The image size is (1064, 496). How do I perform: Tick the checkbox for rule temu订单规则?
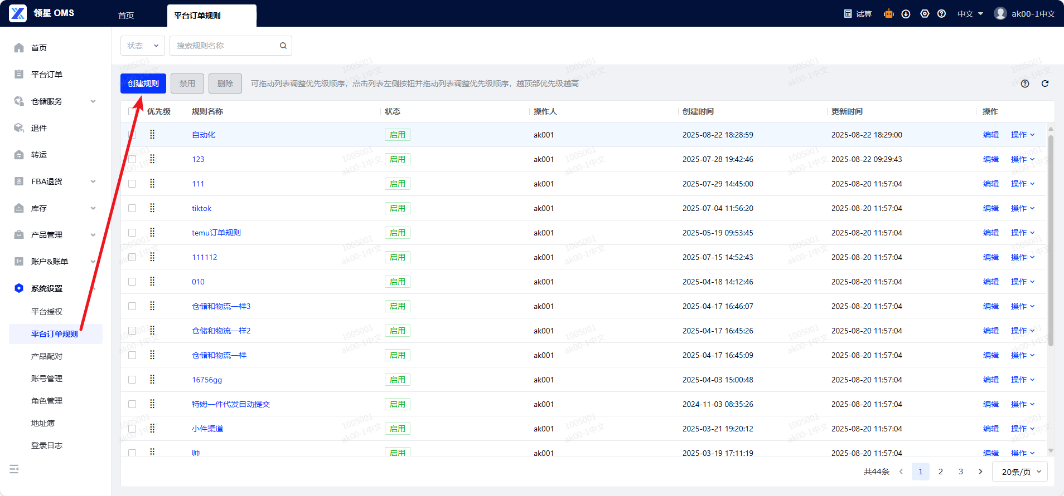[x=132, y=233]
